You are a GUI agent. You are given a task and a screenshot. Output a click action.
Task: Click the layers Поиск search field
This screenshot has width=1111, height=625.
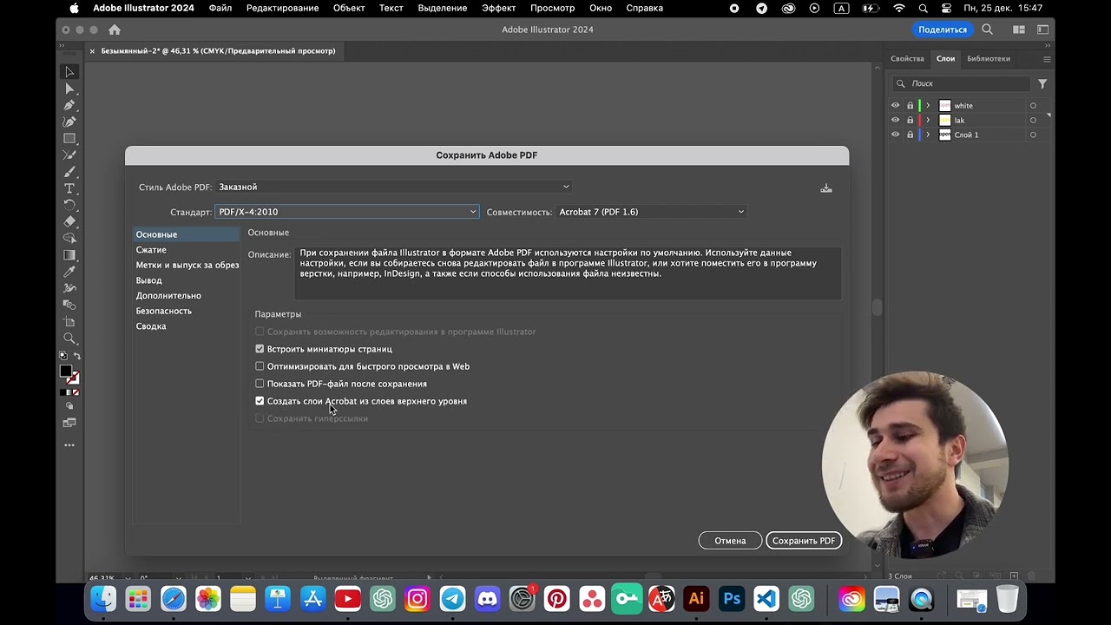(x=962, y=83)
